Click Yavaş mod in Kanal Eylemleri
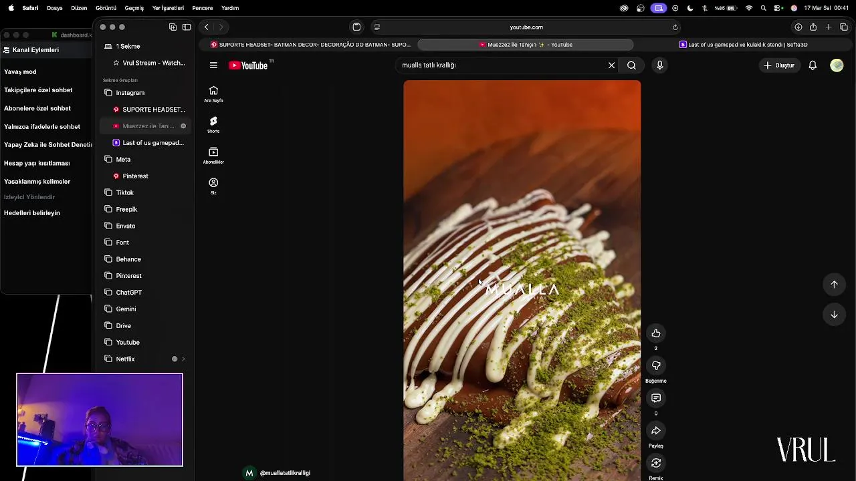The image size is (856, 481). pos(20,71)
